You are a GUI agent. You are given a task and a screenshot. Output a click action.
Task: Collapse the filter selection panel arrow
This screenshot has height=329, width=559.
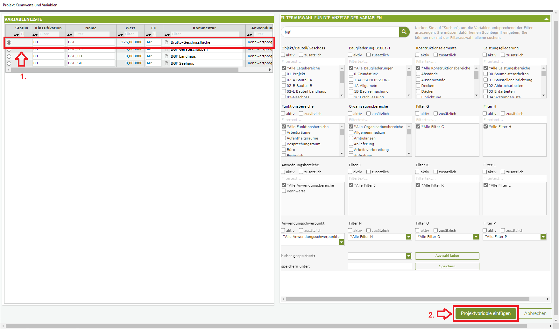click(x=546, y=18)
